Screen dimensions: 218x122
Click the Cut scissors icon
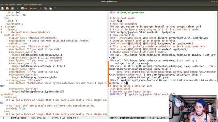pos(41,8)
